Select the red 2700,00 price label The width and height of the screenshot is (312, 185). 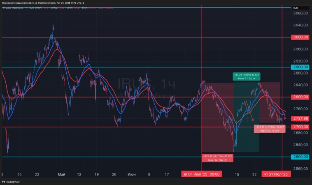pyautogui.click(x=301, y=127)
